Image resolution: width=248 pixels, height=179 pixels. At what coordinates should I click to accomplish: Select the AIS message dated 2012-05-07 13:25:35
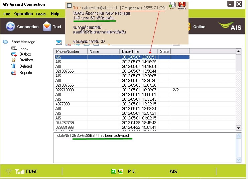coord(122,81)
